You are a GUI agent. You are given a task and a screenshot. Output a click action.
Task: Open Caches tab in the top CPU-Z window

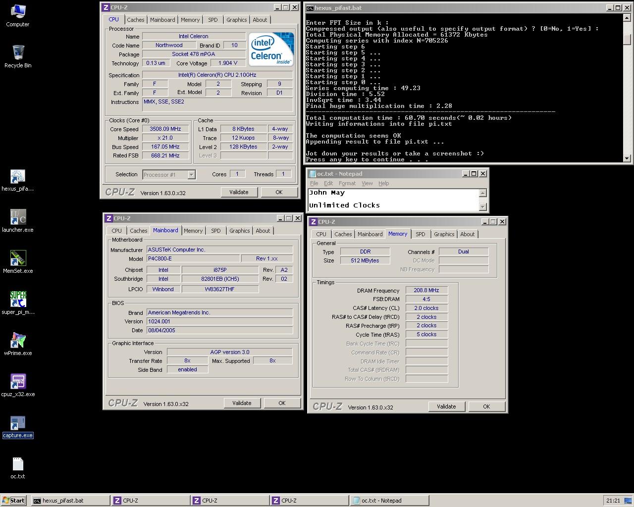pyautogui.click(x=135, y=20)
